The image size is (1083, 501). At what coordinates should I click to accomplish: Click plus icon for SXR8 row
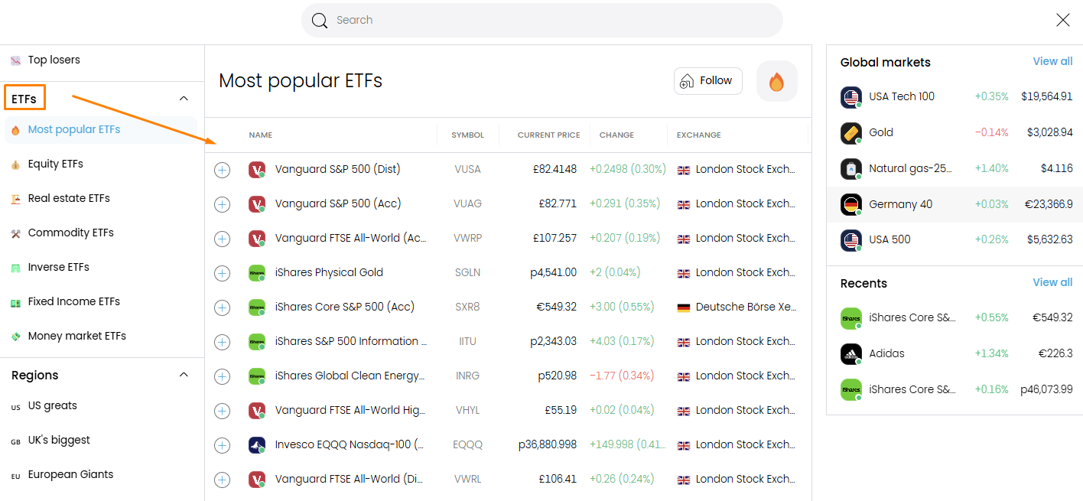[222, 307]
